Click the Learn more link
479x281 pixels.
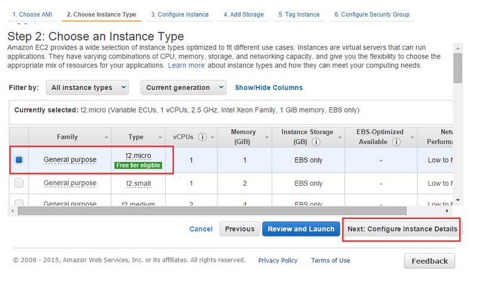coord(186,65)
